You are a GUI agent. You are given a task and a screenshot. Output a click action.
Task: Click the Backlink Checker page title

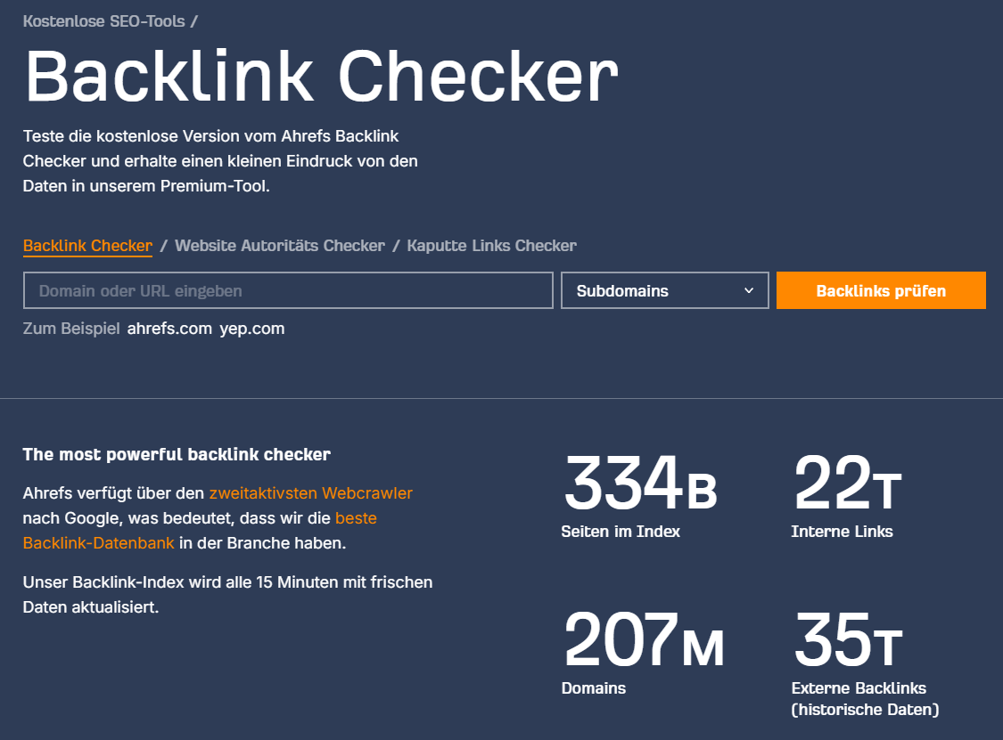pyautogui.click(x=320, y=77)
